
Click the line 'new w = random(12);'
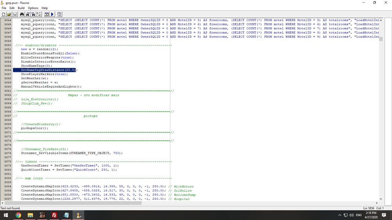39,49
